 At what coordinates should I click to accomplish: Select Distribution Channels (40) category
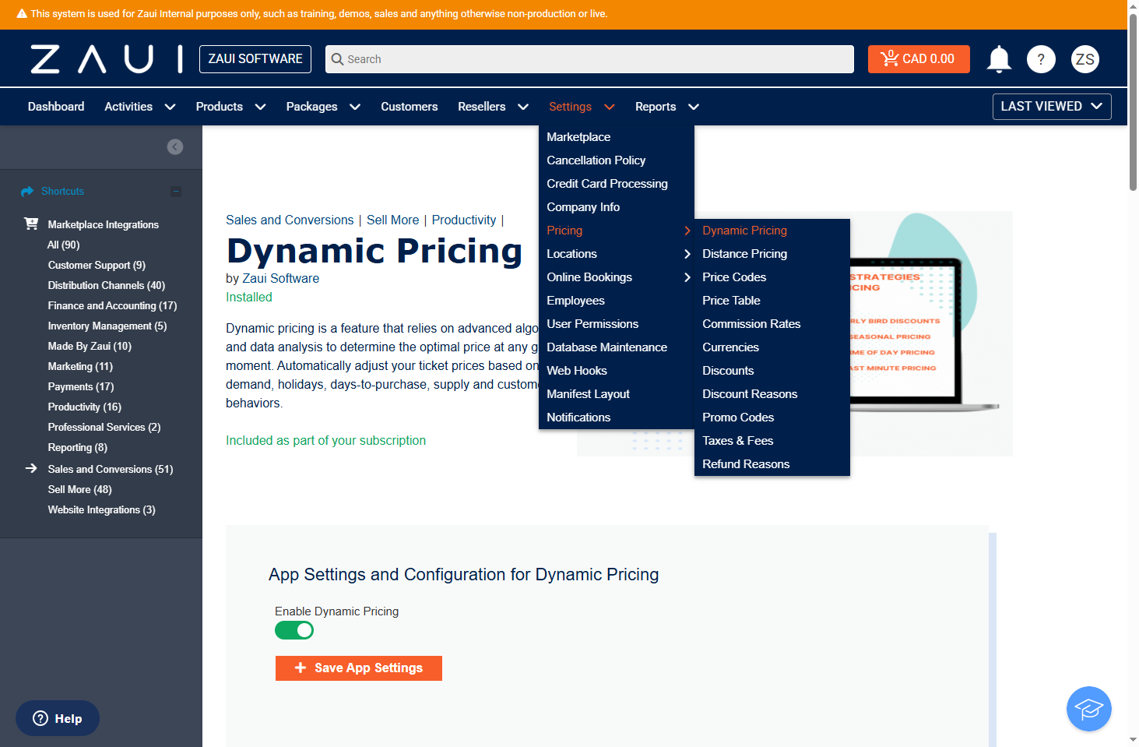pos(107,286)
